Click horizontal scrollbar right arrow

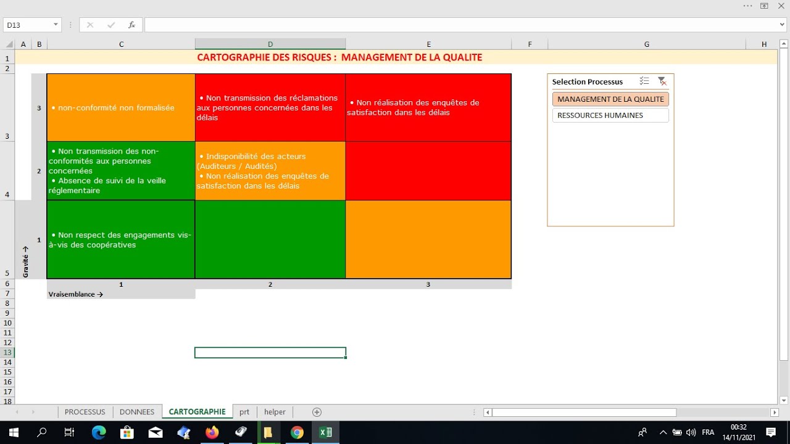775,412
